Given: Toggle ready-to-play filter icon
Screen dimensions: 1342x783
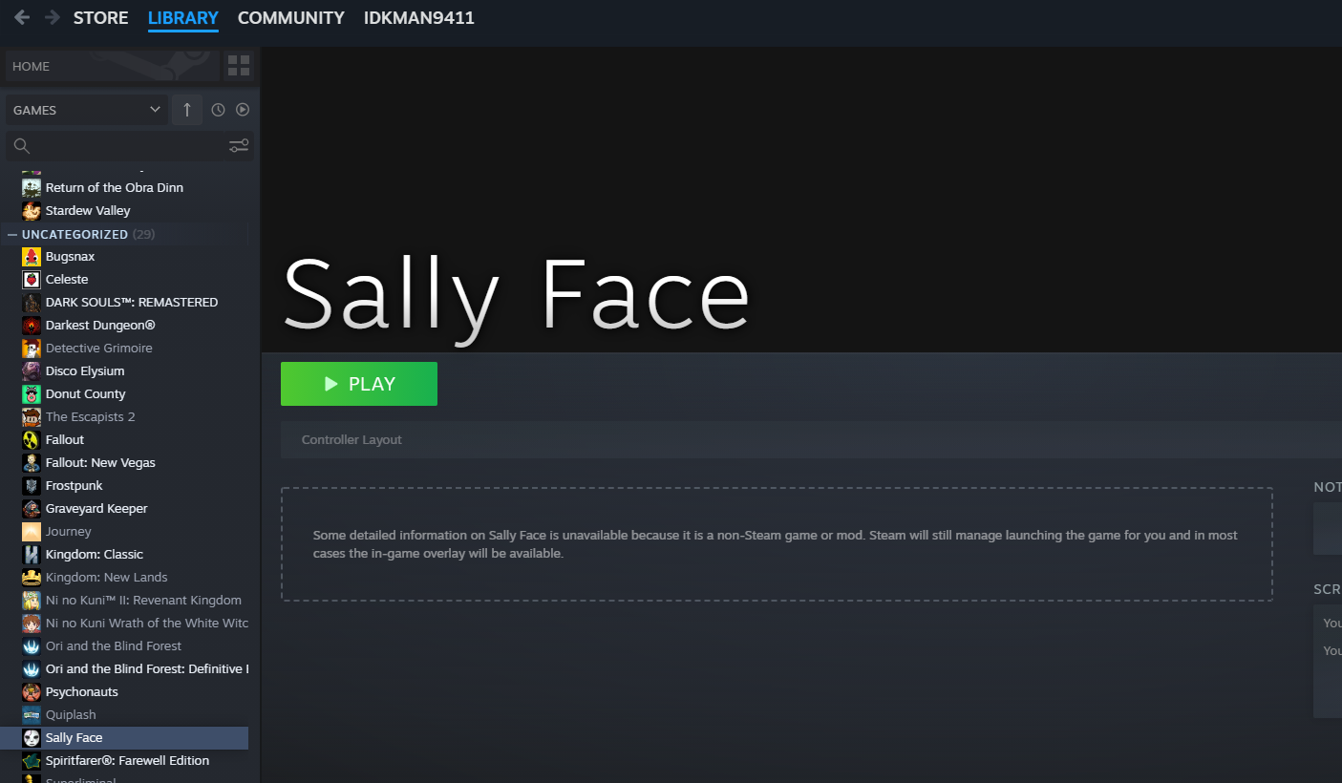Looking at the screenshot, I should (x=243, y=110).
